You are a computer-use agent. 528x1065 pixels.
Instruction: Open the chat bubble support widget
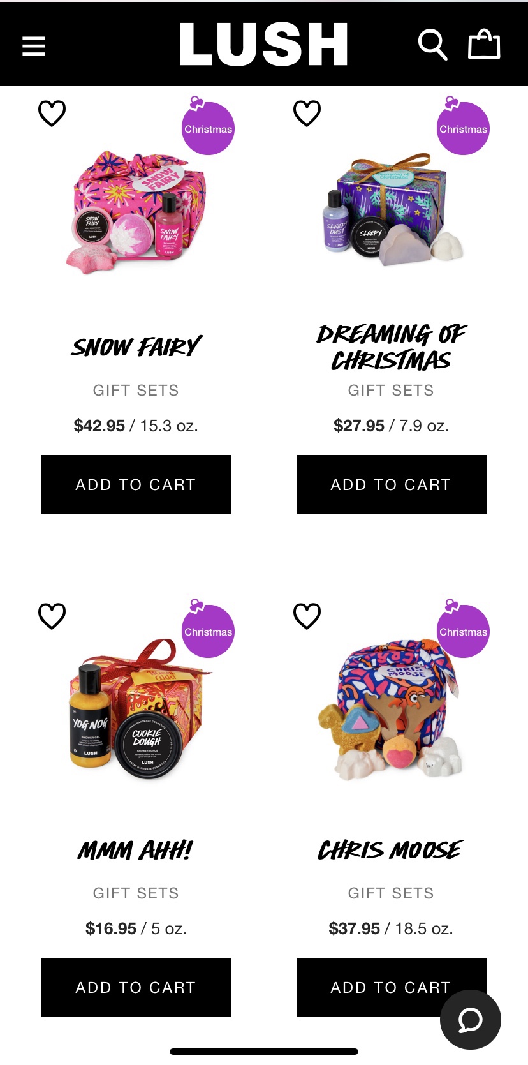(x=471, y=1019)
